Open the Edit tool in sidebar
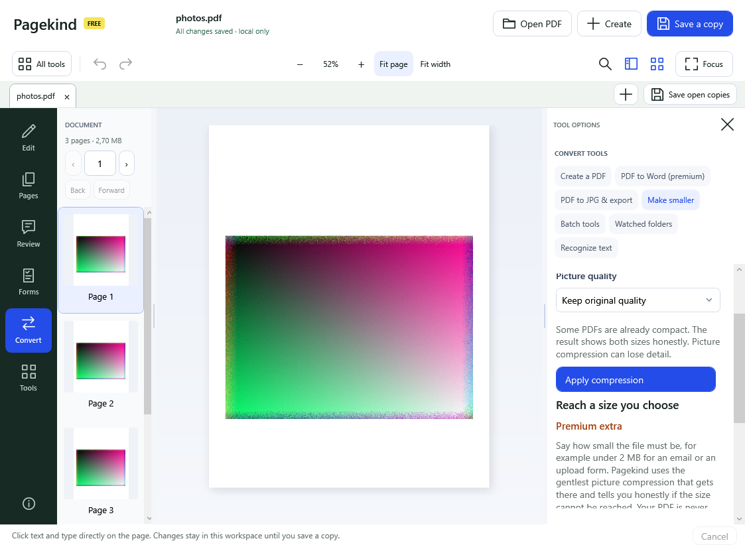The image size is (745, 547). pyautogui.click(x=29, y=138)
